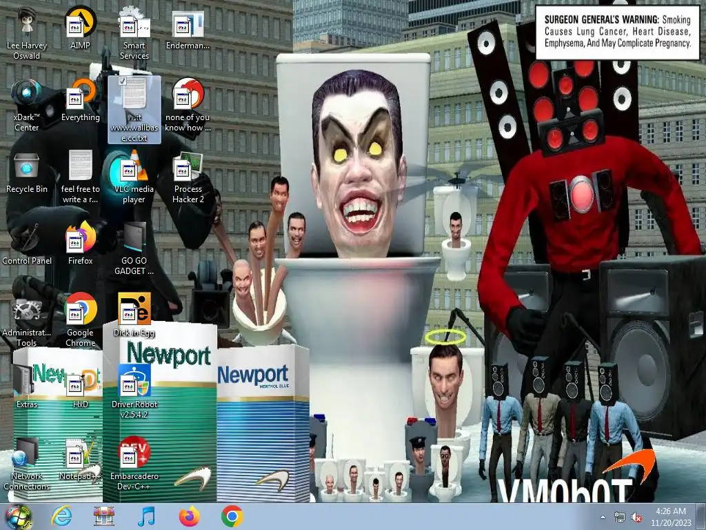Open the music note taskbar app
Viewport: 706px width, 530px height.
[146, 517]
